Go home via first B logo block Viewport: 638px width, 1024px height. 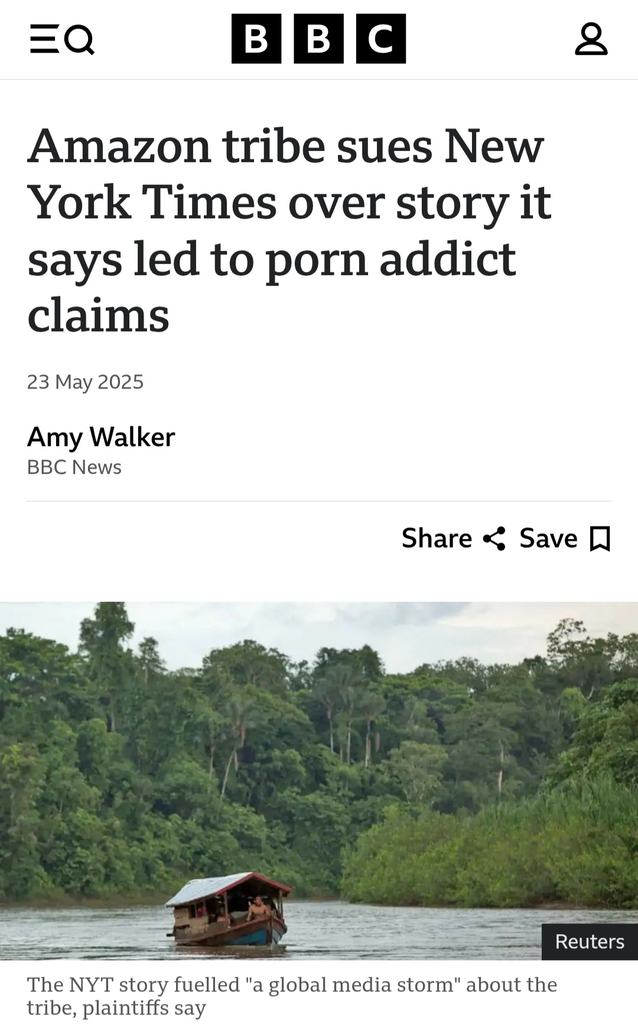256,38
